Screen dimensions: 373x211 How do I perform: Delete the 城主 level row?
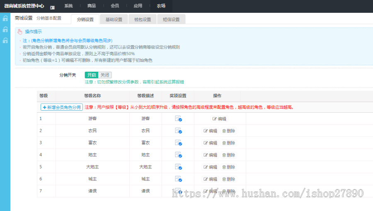[x=229, y=179]
